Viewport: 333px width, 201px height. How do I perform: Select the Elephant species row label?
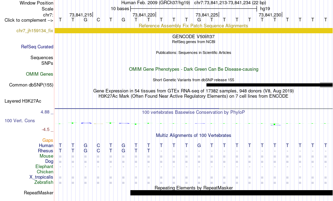(45, 167)
